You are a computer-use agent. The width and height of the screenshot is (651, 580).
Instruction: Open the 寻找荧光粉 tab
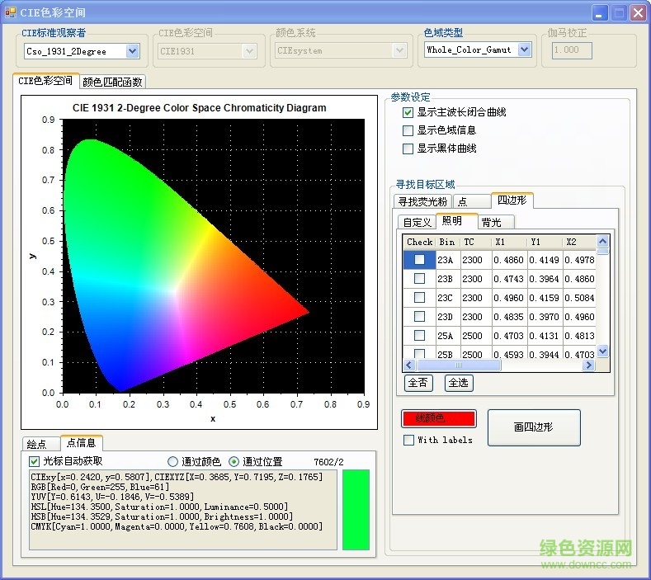tap(422, 201)
